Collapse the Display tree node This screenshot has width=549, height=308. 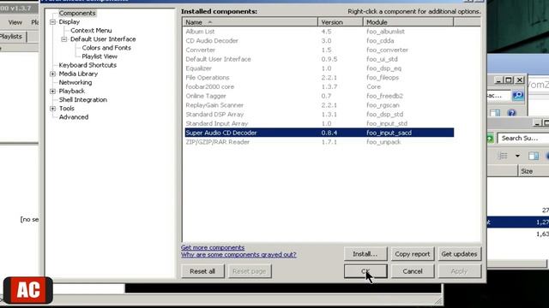pyautogui.click(x=52, y=22)
